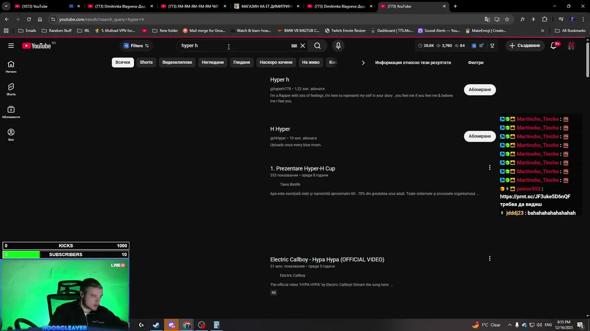Go back to the previous page
Image resolution: width=590 pixels, height=331 pixels.
click(x=6, y=19)
